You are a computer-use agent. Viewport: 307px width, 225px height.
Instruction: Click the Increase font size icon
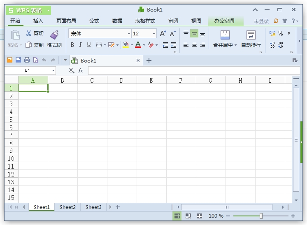163,34
